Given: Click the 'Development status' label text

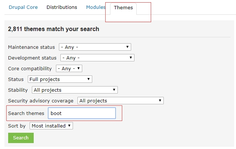Looking at the screenshot, I should tap(32, 58).
